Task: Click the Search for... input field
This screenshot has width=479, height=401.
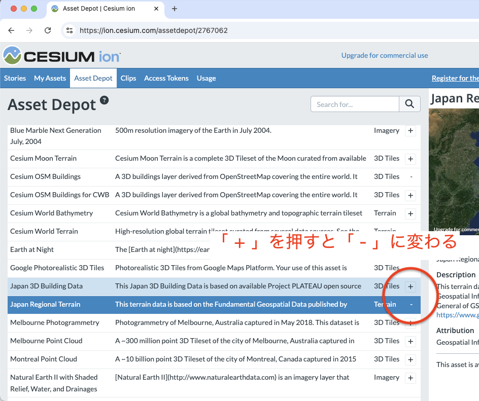Action: pyautogui.click(x=355, y=104)
